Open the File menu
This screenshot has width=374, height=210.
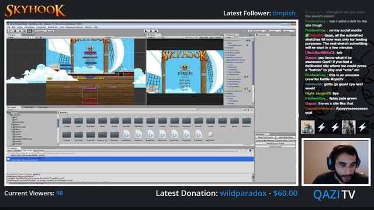tap(9, 27)
